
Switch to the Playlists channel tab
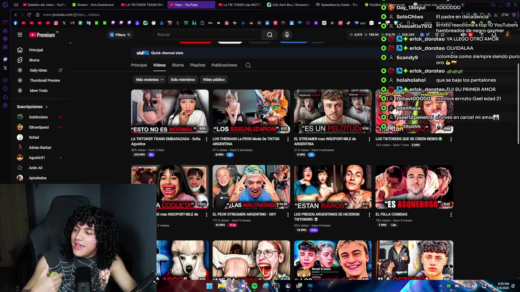point(197,65)
